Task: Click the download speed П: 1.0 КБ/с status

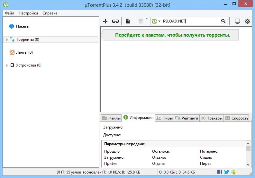Action: (121, 172)
